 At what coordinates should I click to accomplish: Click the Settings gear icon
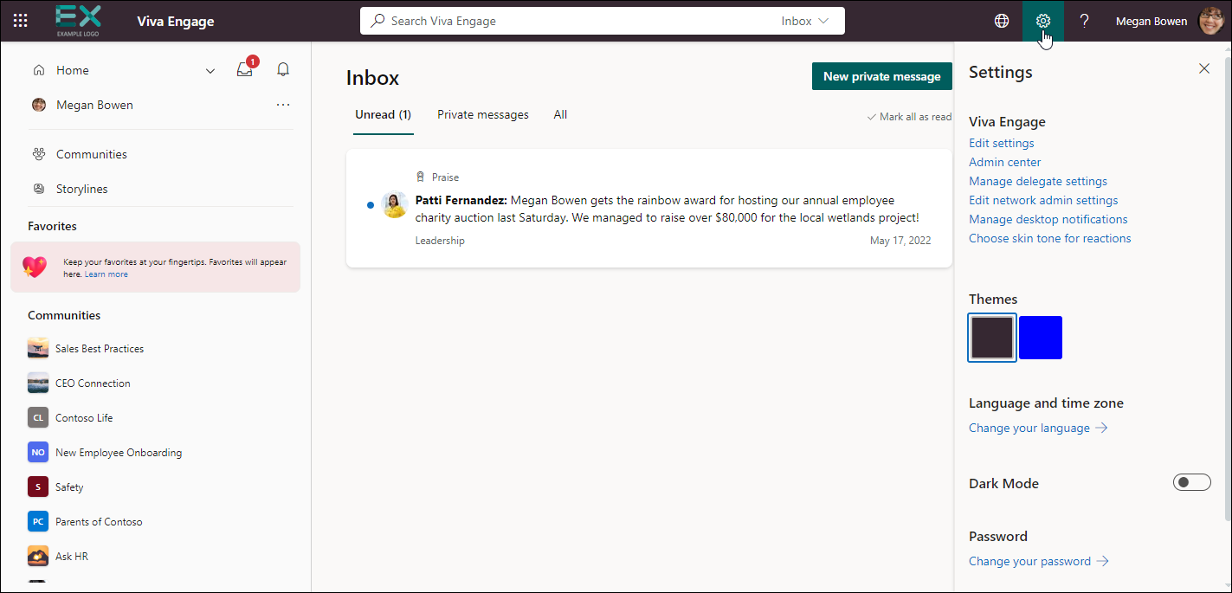tap(1043, 21)
